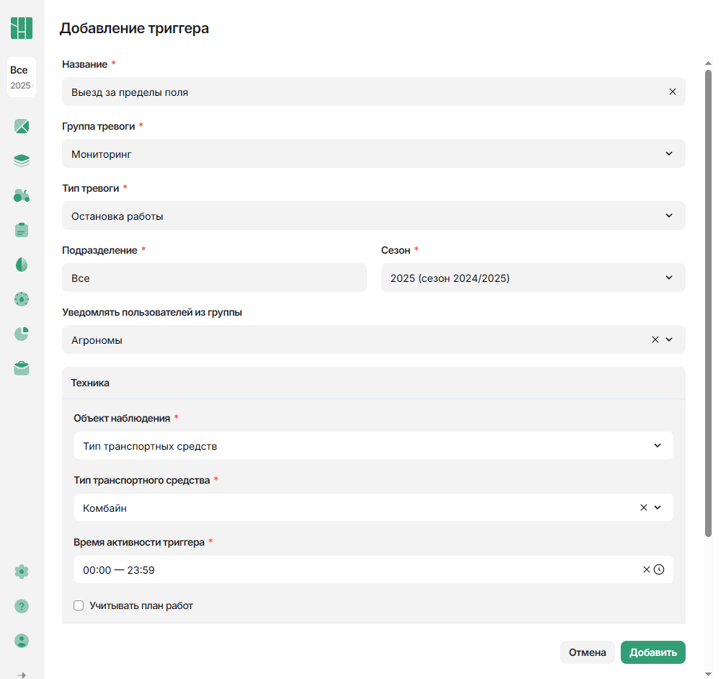Click the Отмена button
Image resolution: width=726 pixels, height=679 pixels.
click(x=587, y=652)
